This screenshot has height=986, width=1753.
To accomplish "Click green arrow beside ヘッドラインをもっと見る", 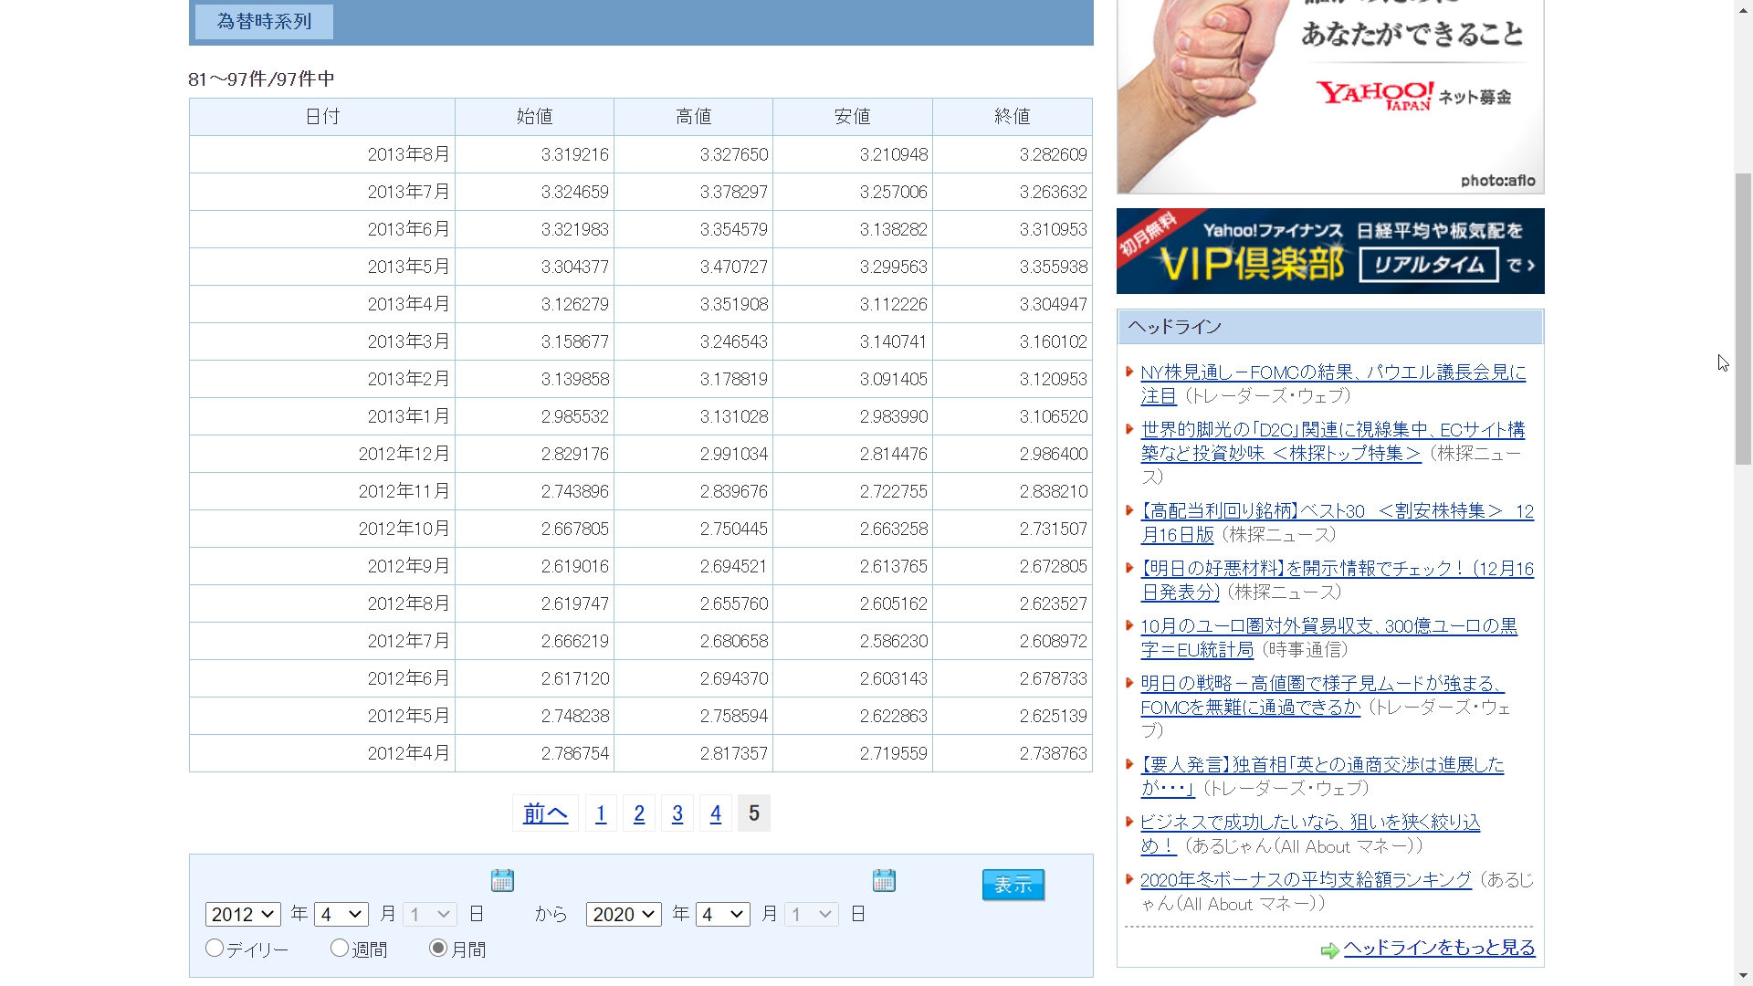I will [1329, 950].
